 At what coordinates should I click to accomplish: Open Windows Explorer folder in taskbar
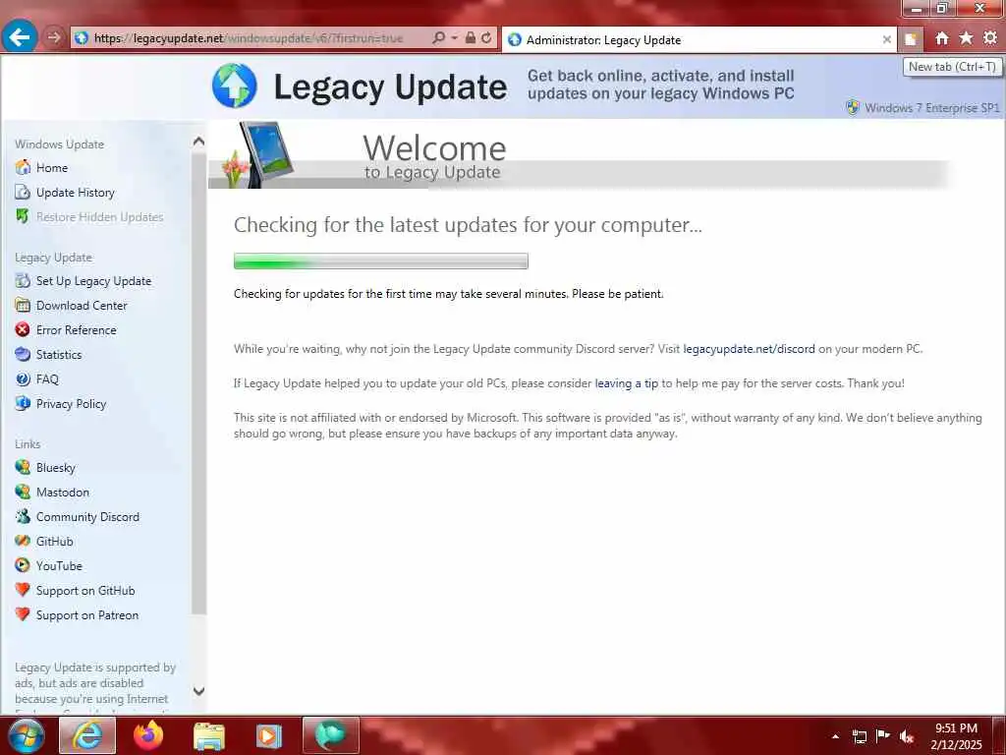209,735
